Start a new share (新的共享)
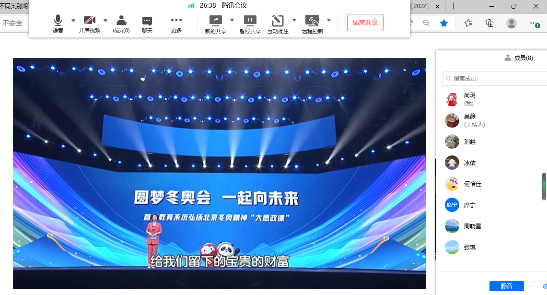 pos(216,23)
